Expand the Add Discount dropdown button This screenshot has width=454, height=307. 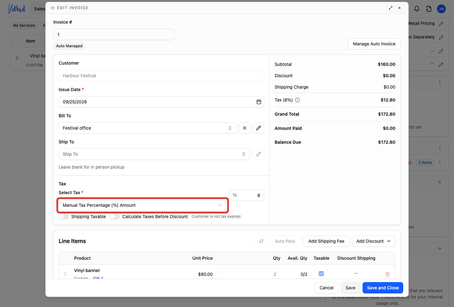(x=374, y=241)
